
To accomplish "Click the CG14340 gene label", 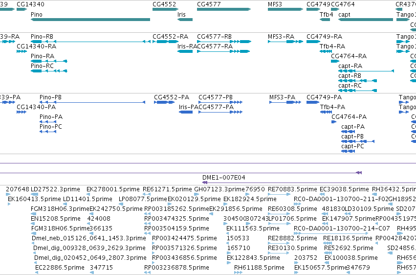I will 30,4.
